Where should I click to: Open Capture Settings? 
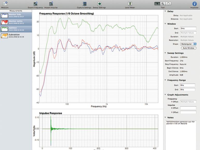tap(84, 4)
